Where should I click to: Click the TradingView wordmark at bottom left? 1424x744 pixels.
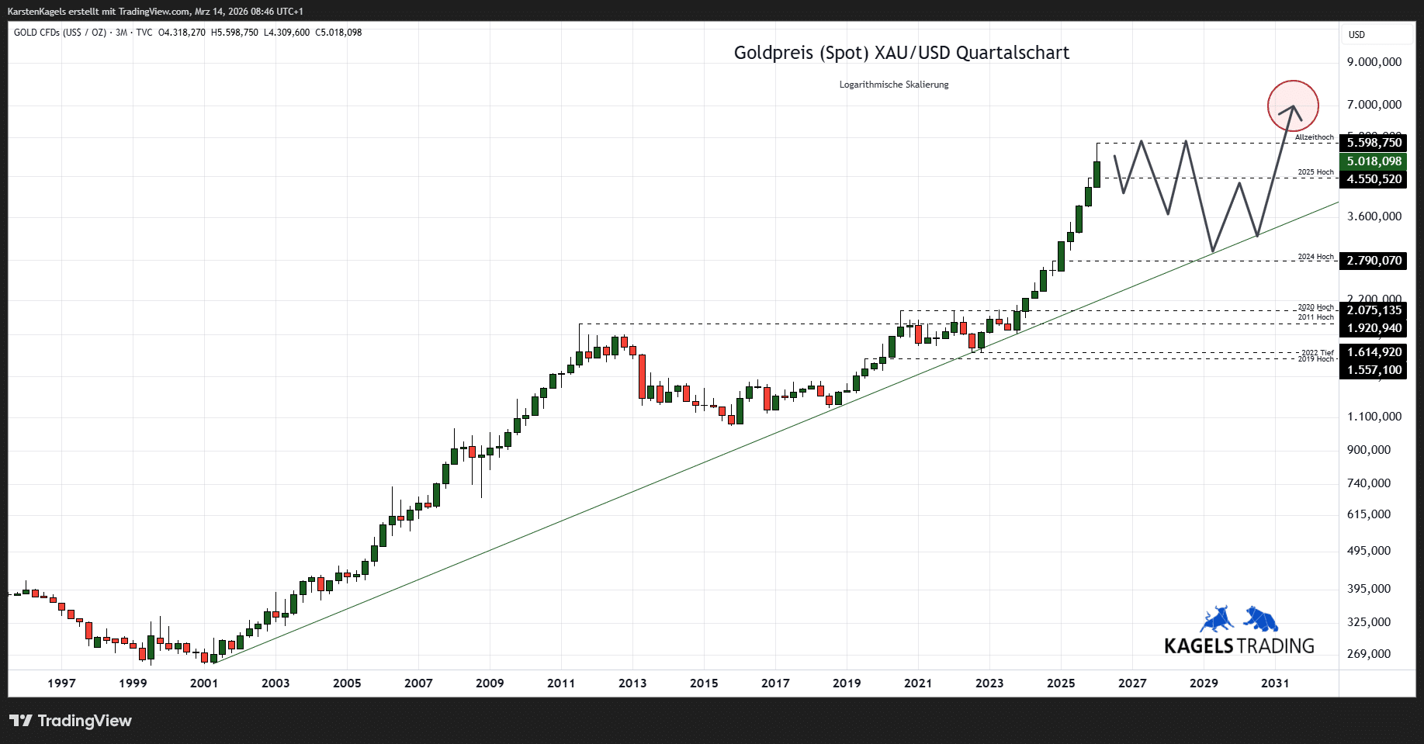[x=85, y=721]
